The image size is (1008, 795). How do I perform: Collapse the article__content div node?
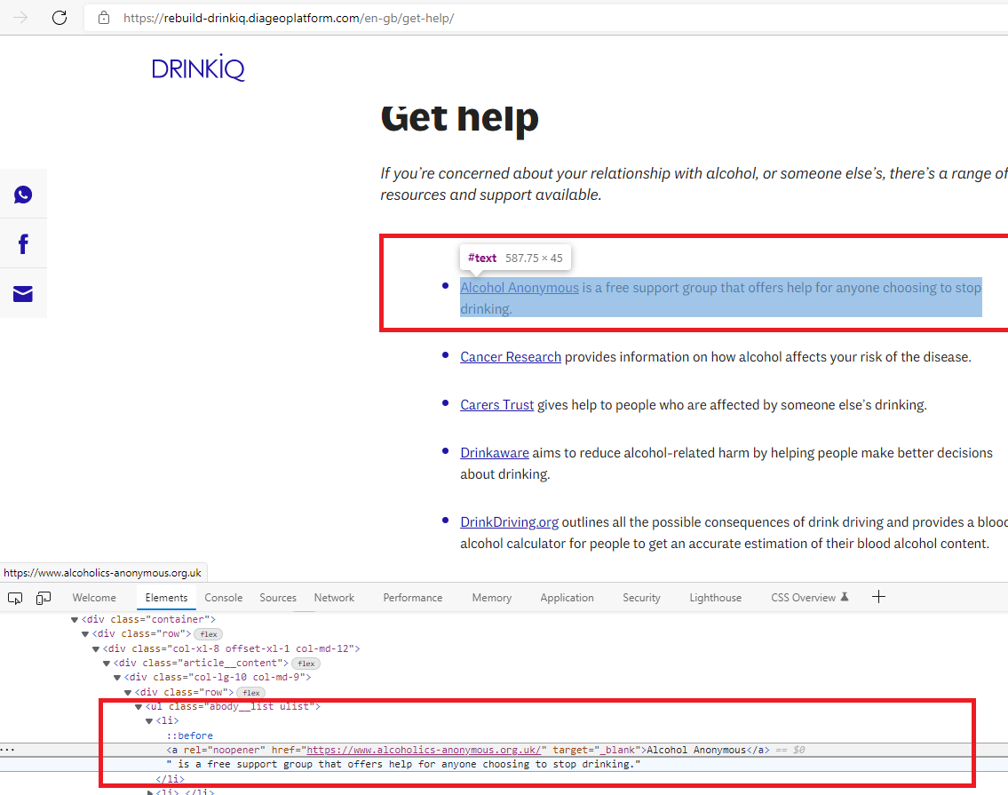[x=107, y=664]
